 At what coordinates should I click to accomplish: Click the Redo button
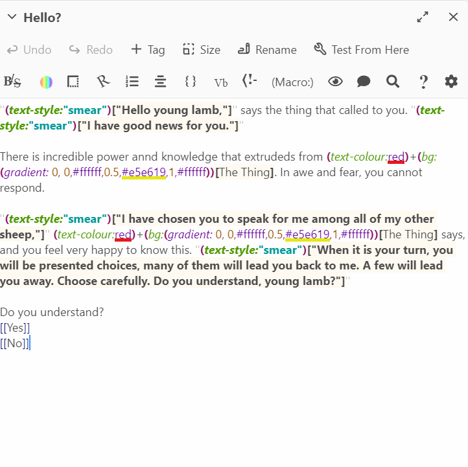91,50
